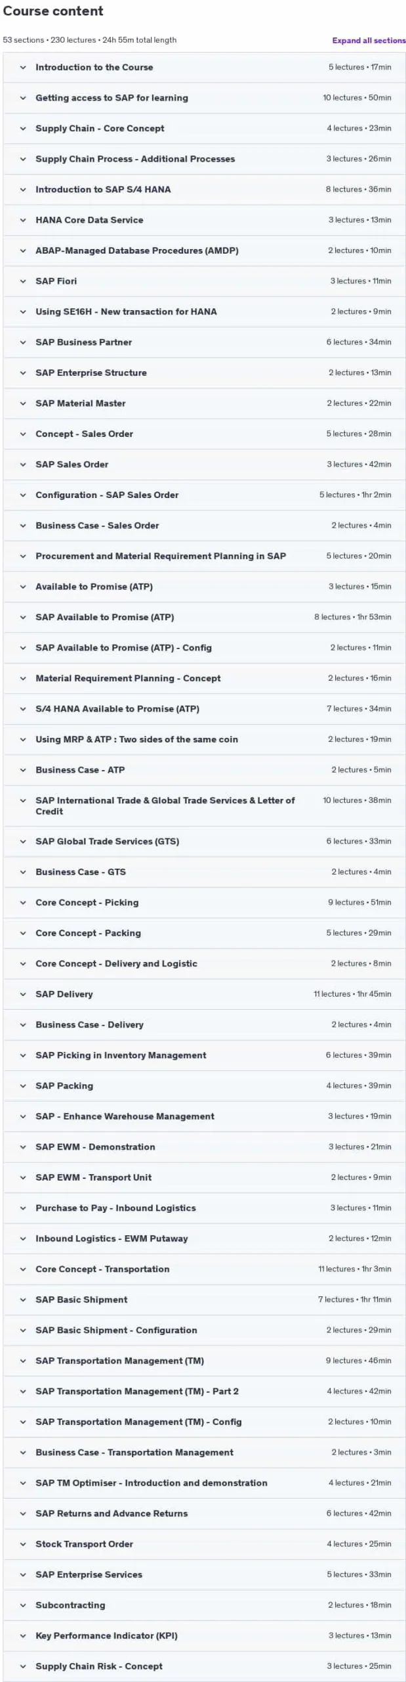406x1682 pixels.
Task: Expand SAP Returns and Advance Returns section
Action: point(204,1514)
